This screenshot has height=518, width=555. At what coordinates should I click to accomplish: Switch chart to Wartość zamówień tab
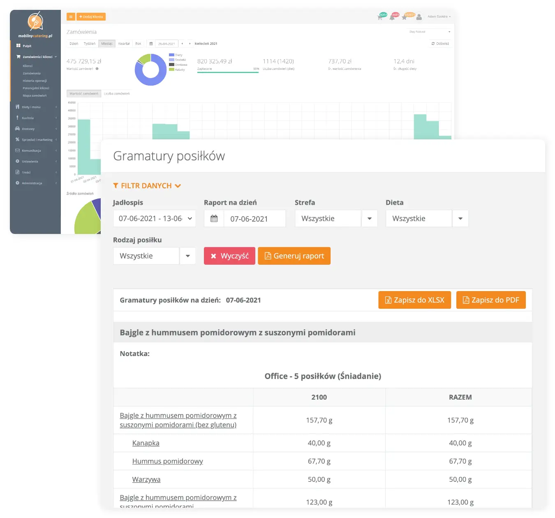(84, 94)
